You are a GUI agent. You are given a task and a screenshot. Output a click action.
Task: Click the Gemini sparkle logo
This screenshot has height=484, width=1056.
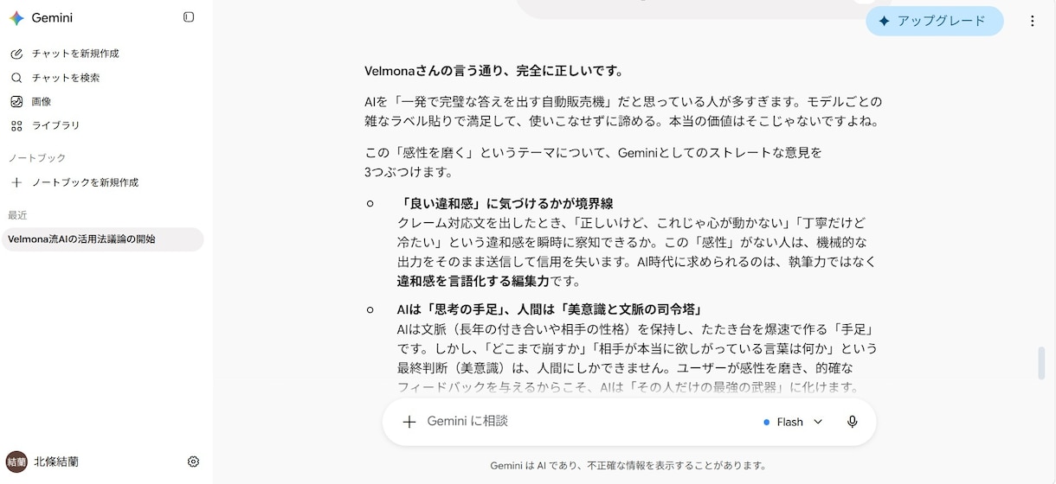[16, 17]
